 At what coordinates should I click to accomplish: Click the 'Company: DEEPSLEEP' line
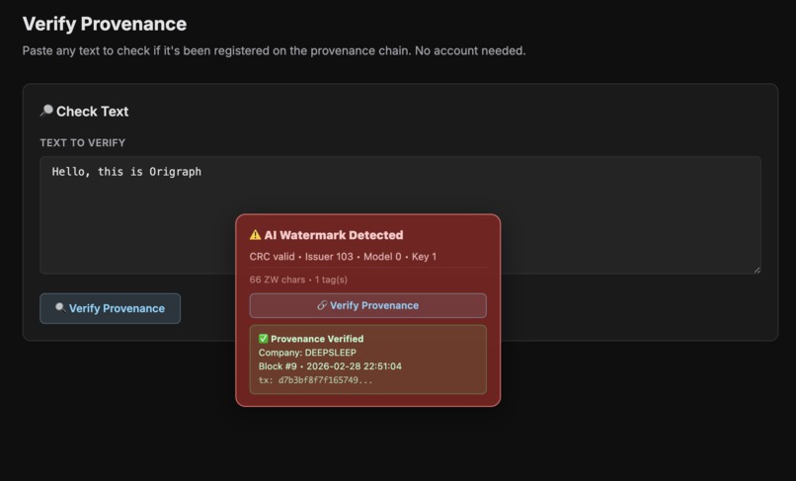tap(307, 353)
